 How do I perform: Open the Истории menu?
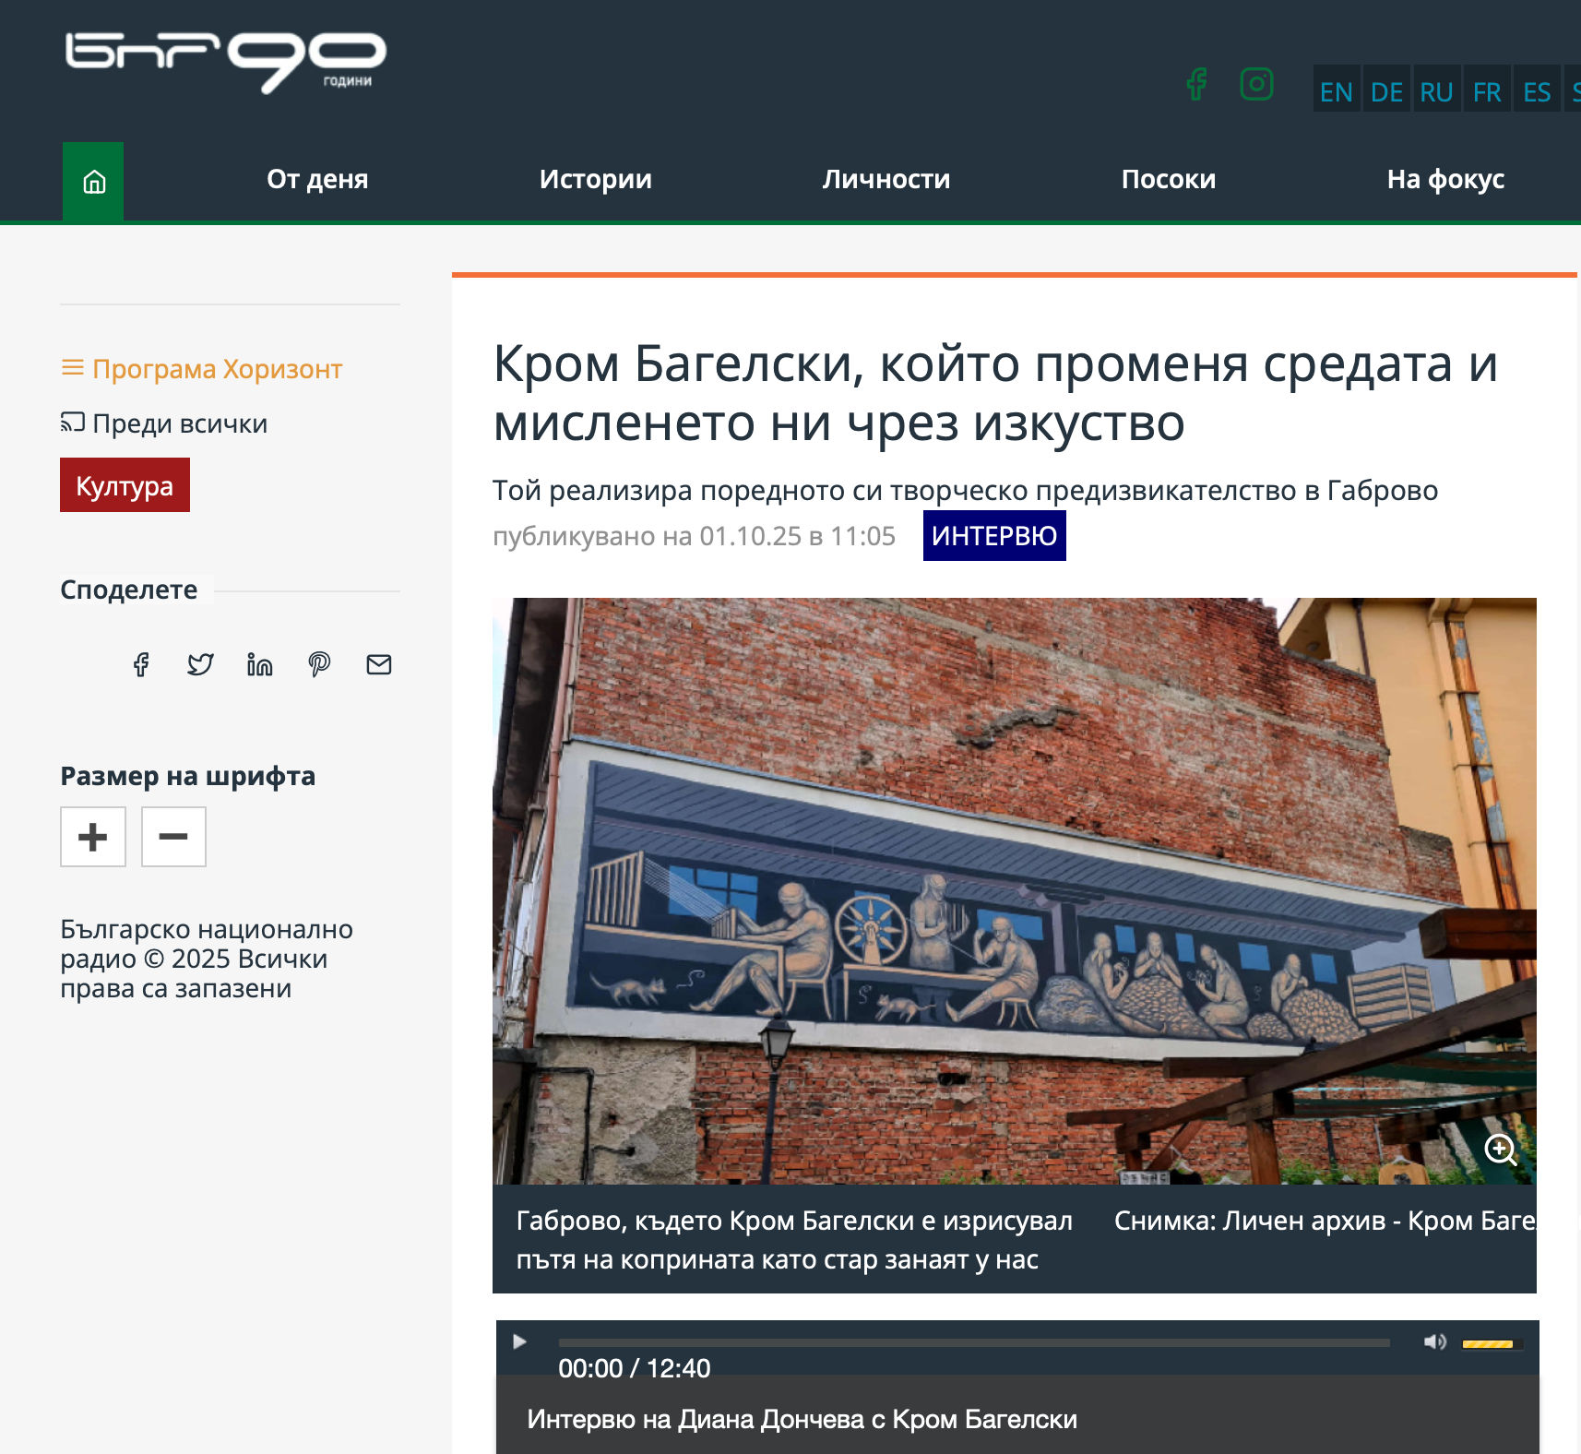coord(596,179)
